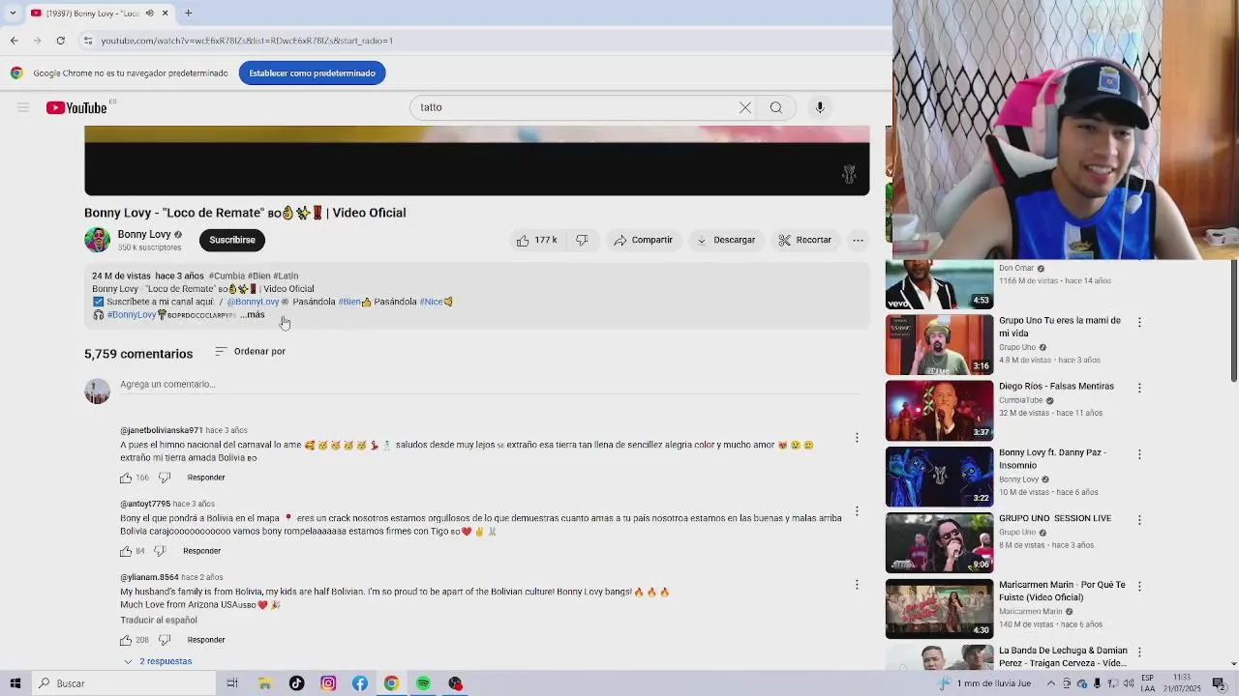Click Recortar clip button
Screen dimensions: 1239x696
coord(805,240)
